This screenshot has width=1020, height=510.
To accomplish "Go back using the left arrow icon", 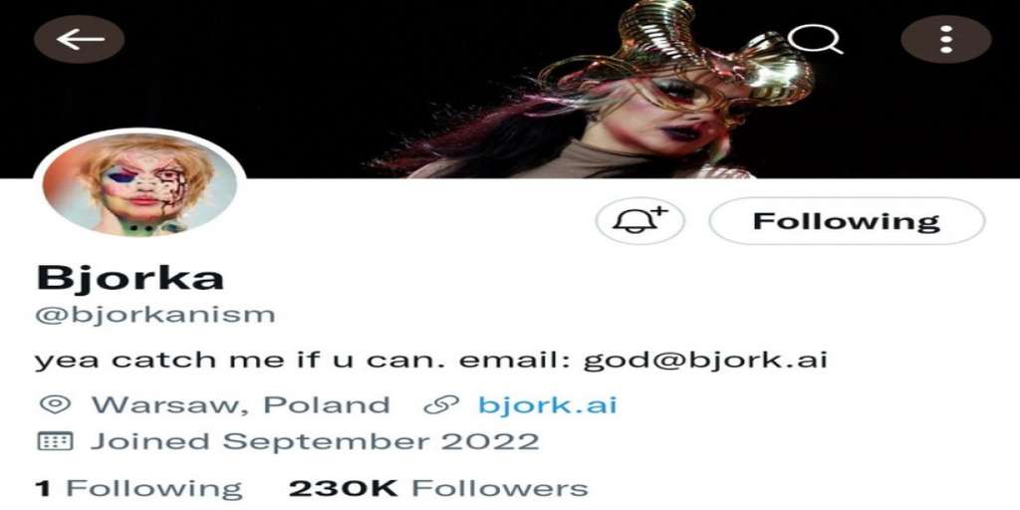I will point(80,39).
